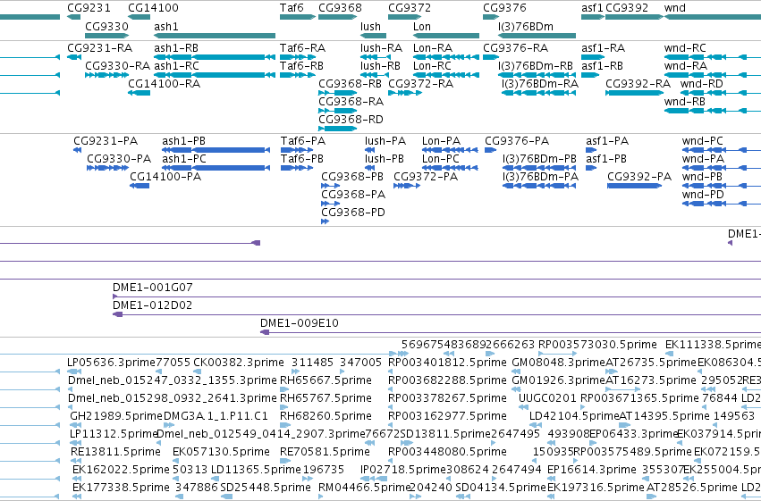Screen dimensions: 761x501
Task: Select the wnd-RD transcript label
Action: tap(702, 84)
